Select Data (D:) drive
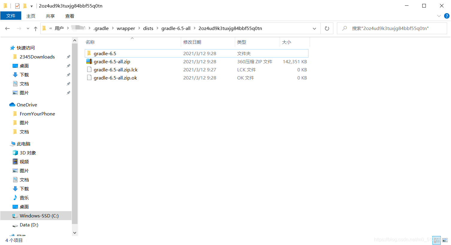 [x=29, y=225]
